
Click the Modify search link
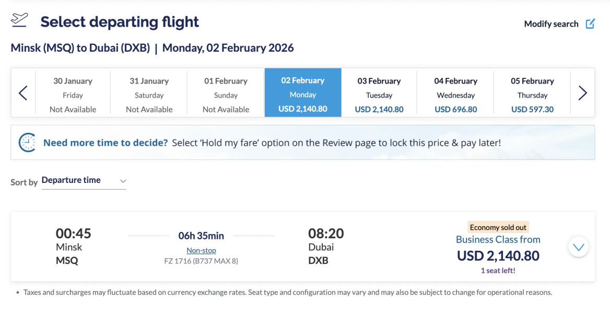pyautogui.click(x=551, y=24)
